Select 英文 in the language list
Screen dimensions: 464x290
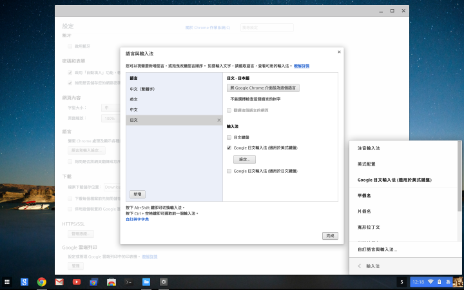(x=174, y=99)
